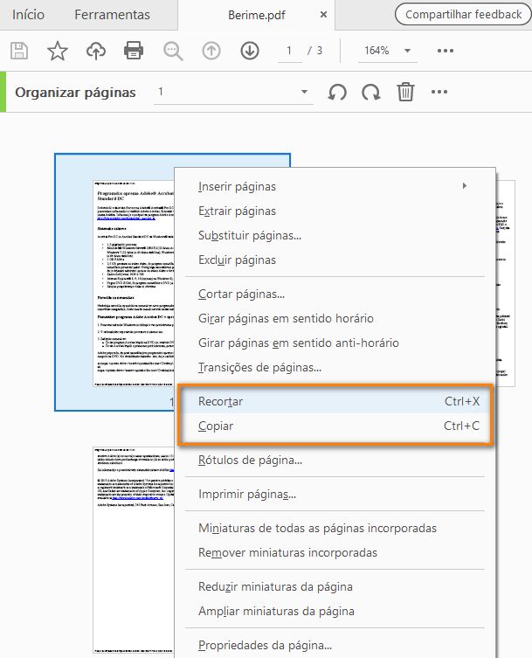Screen dimensions: 532x658
Task: Delete the selected page with the trash icon
Action: [405, 92]
